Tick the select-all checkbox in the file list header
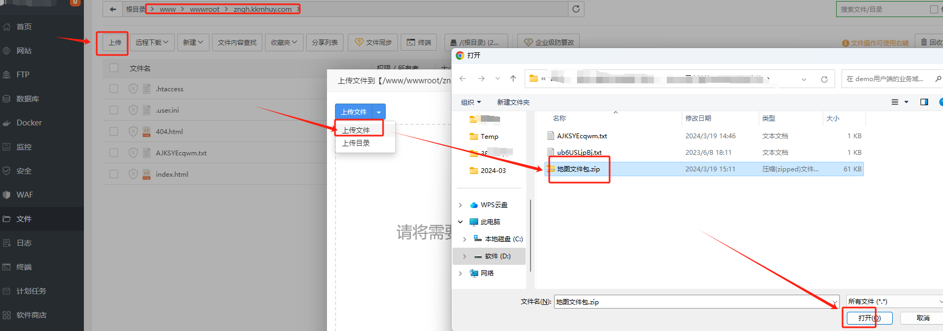The image size is (943, 331). 113,68
